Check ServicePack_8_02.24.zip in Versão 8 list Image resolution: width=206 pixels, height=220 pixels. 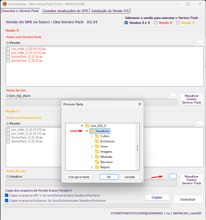(8, 57)
